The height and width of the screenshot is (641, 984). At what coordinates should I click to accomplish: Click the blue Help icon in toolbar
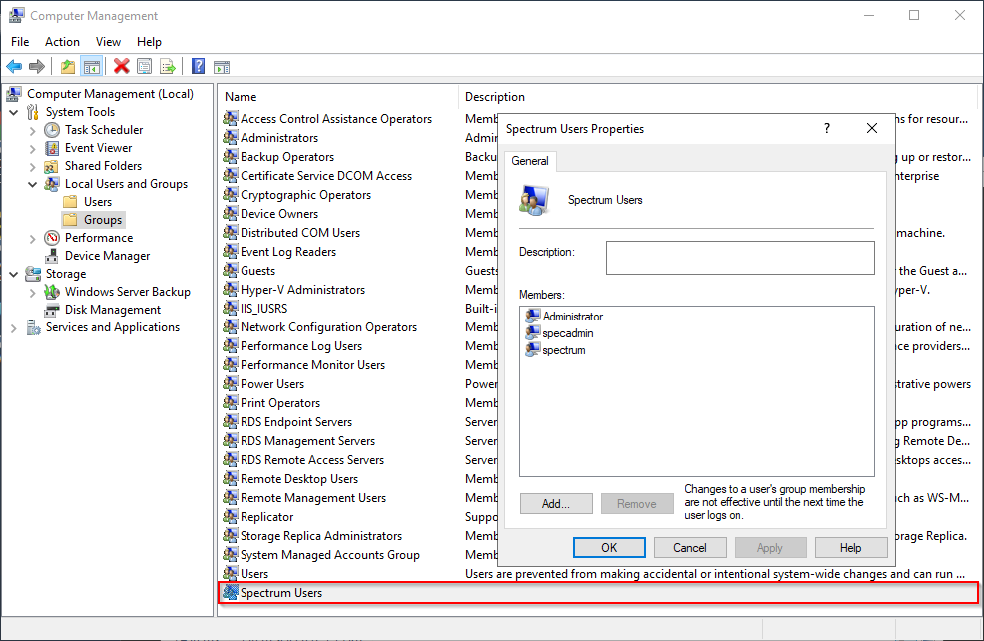coord(198,67)
